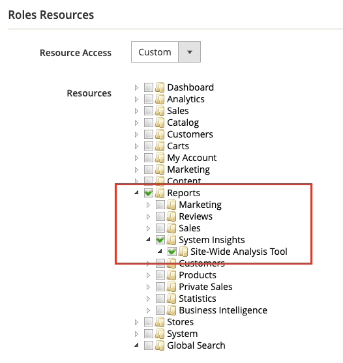This screenshot has height=363, width=343.
Task: Click the top-level Customers folder icon
Action: [160, 134]
